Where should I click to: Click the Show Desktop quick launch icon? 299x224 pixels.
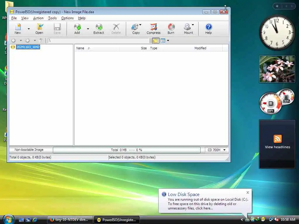(21, 220)
